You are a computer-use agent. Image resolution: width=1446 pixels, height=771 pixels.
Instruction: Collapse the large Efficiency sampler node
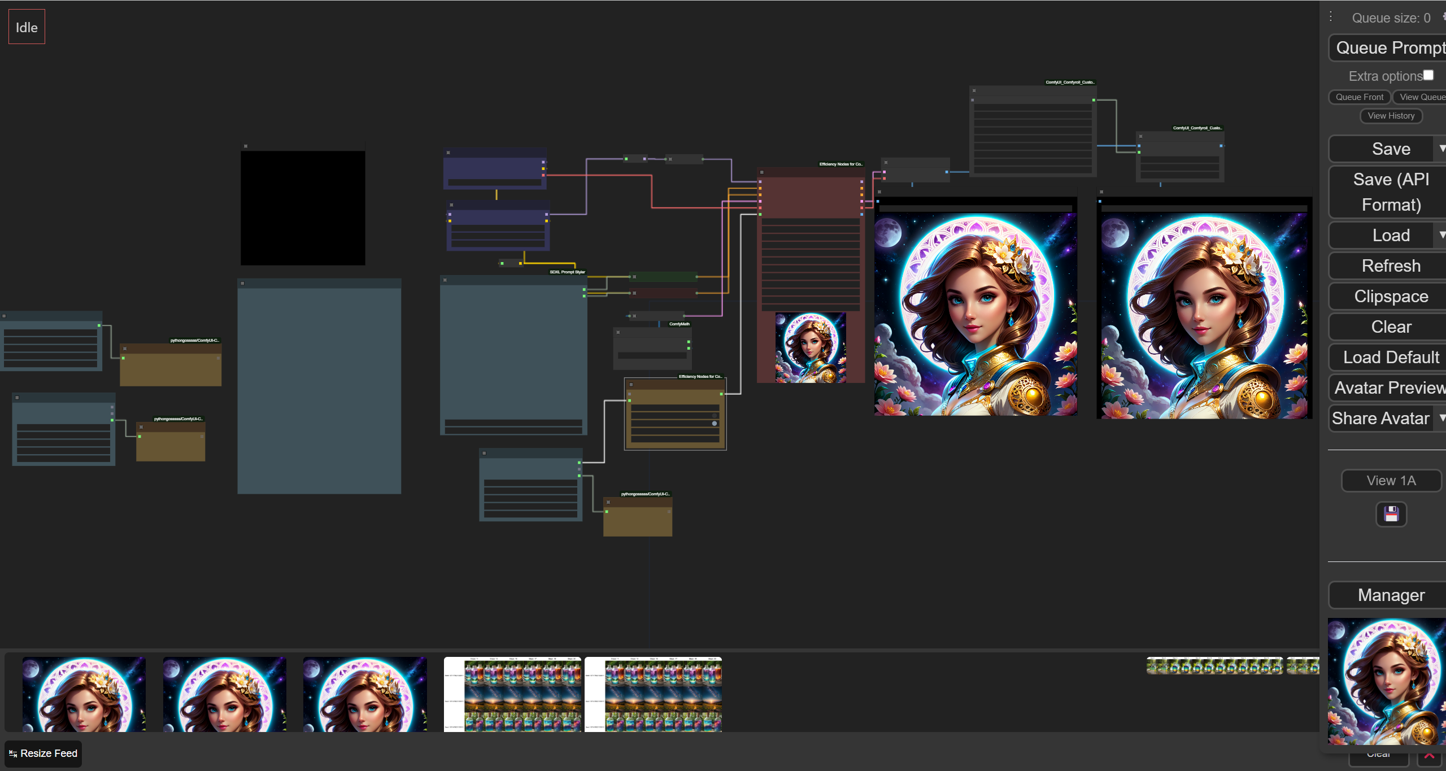pos(762,172)
